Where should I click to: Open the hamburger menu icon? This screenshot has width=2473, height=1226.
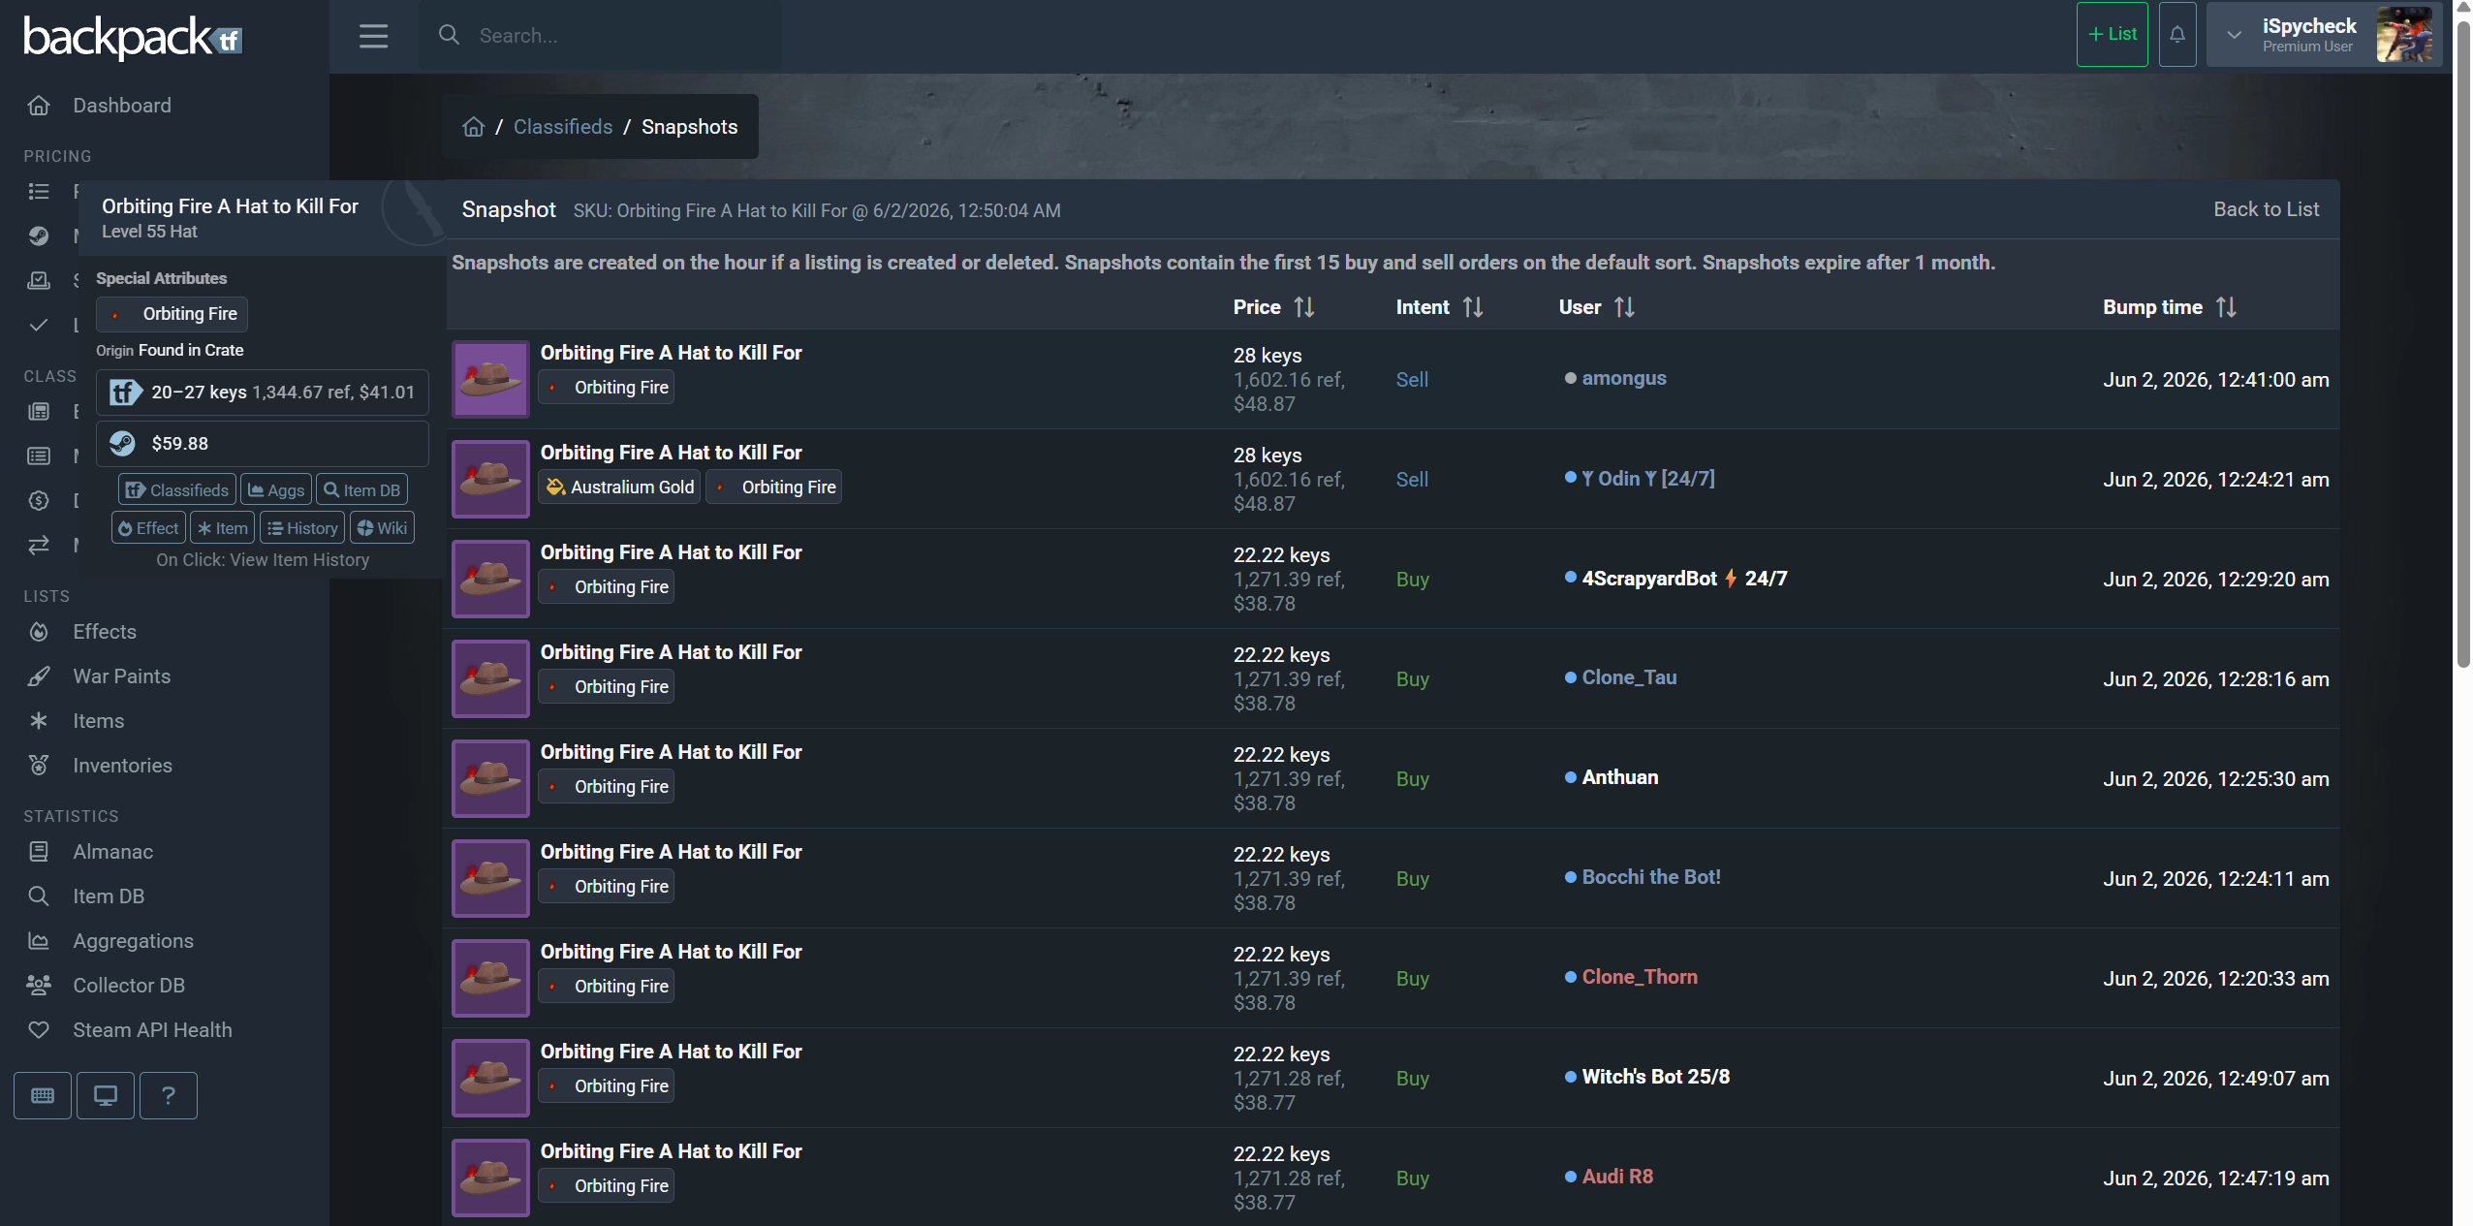pyautogui.click(x=373, y=36)
